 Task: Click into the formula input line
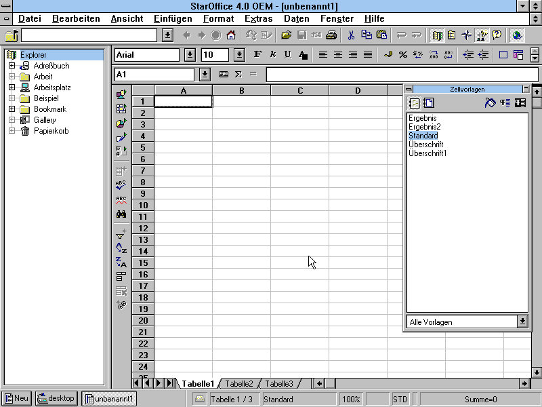[402, 75]
